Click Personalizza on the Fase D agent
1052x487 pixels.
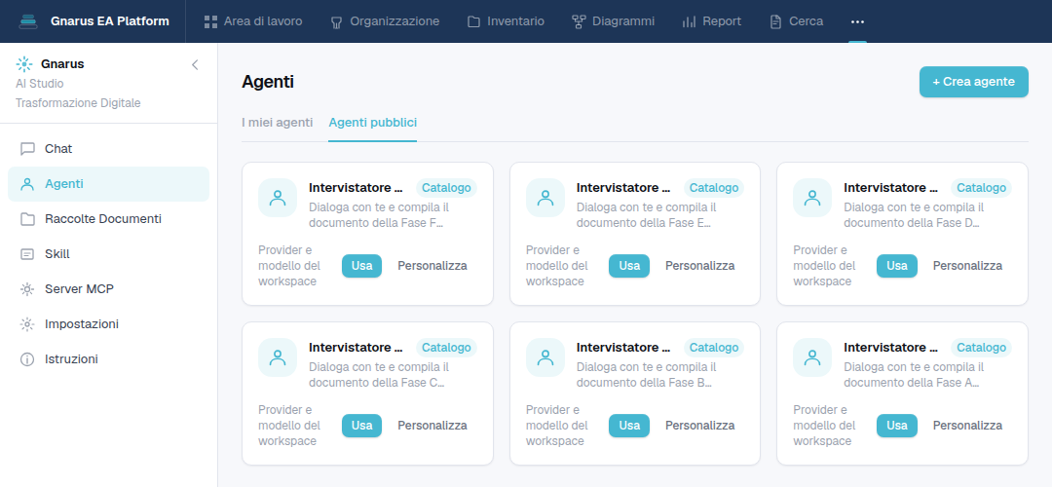point(967,266)
